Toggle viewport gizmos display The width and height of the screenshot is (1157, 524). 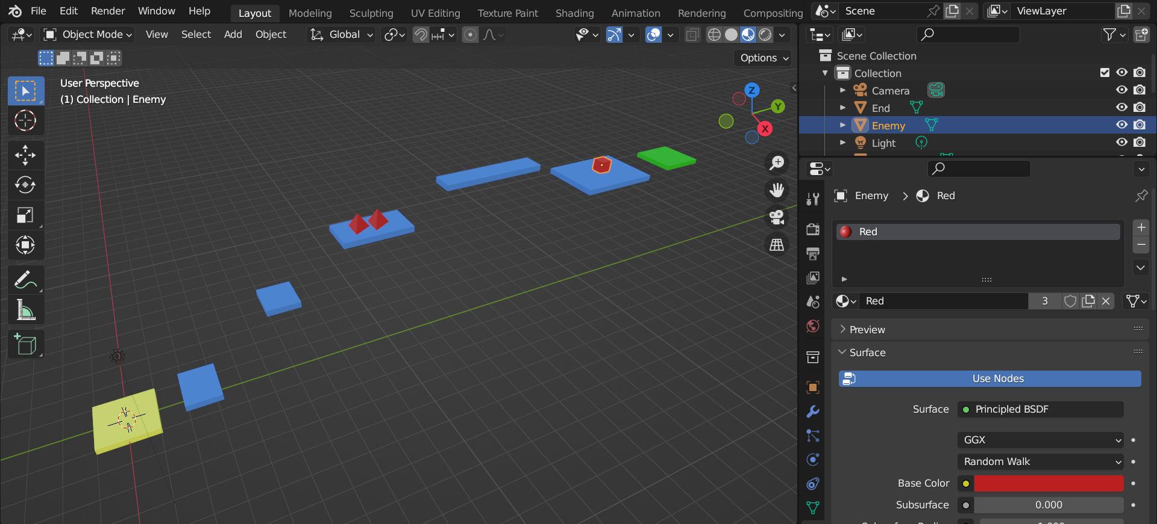[614, 35]
